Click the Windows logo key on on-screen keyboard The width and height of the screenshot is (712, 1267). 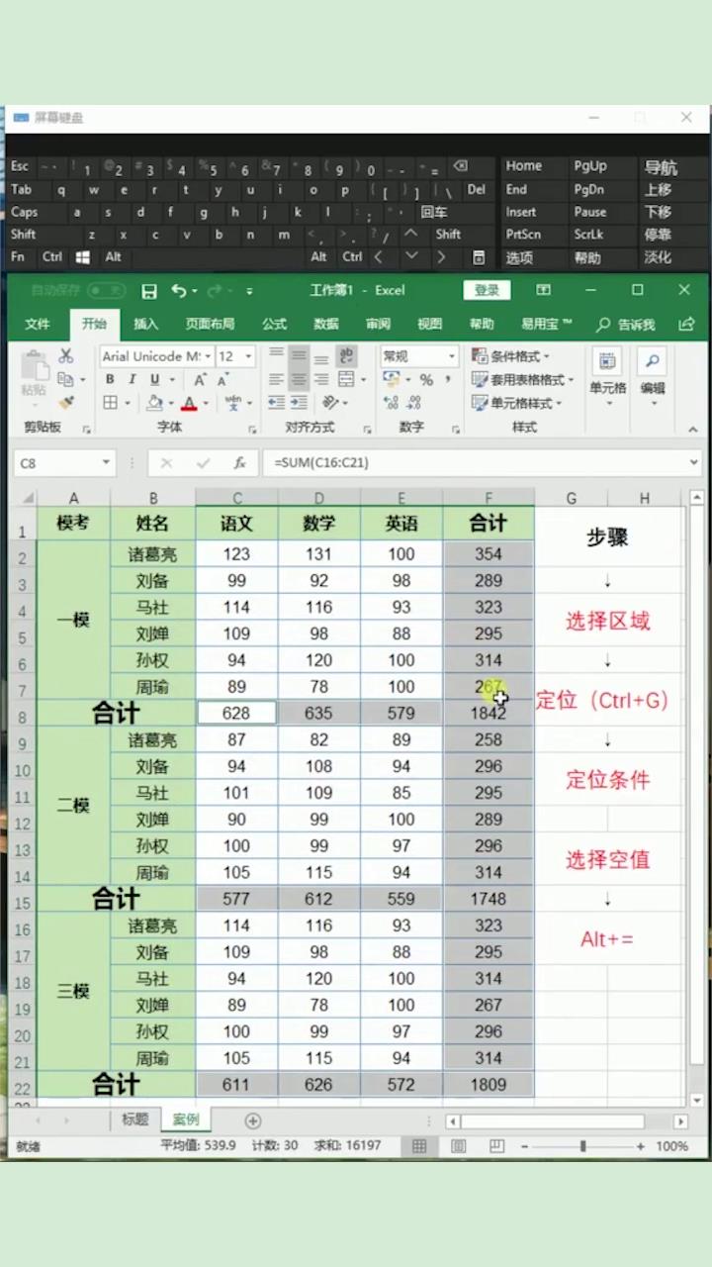coord(83,257)
